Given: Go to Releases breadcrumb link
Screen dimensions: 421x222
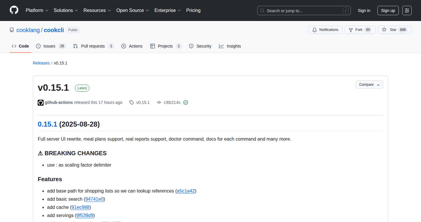Looking at the screenshot, I should pos(41,63).
